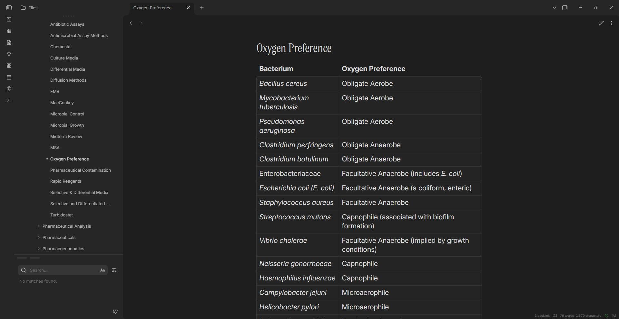
Task: Open search filter settings icon
Action: 114,270
